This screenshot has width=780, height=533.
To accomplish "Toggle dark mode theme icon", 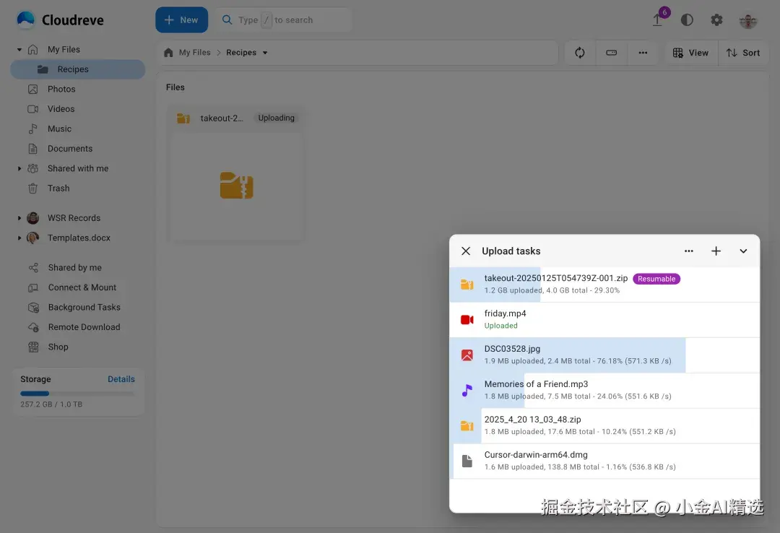I will pos(687,20).
